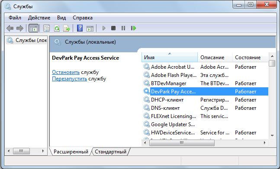The width and height of the screenshot is (280, 169).
Task: Click the gear icon of Adobe Flash Playe... row
Action: click(x=147, y=75)
